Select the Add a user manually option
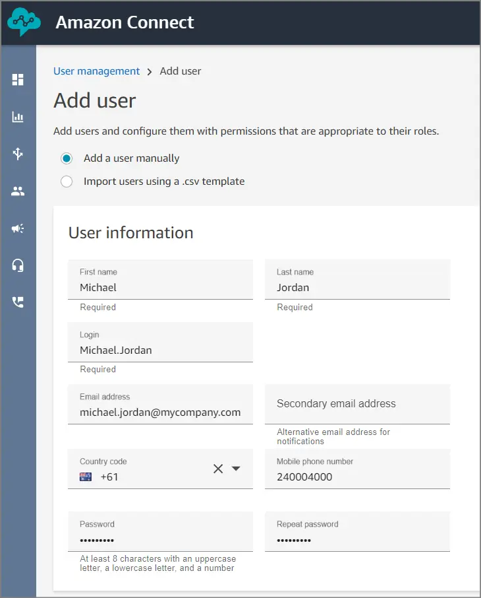 pyautogui.click(x=67, y=158)
